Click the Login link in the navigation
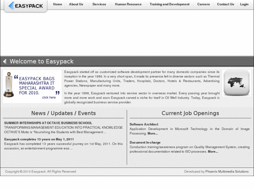This screenshot has width=254, height=190. (x=244, y=5)
